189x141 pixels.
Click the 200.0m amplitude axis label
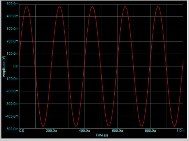[x=12, y=41]
